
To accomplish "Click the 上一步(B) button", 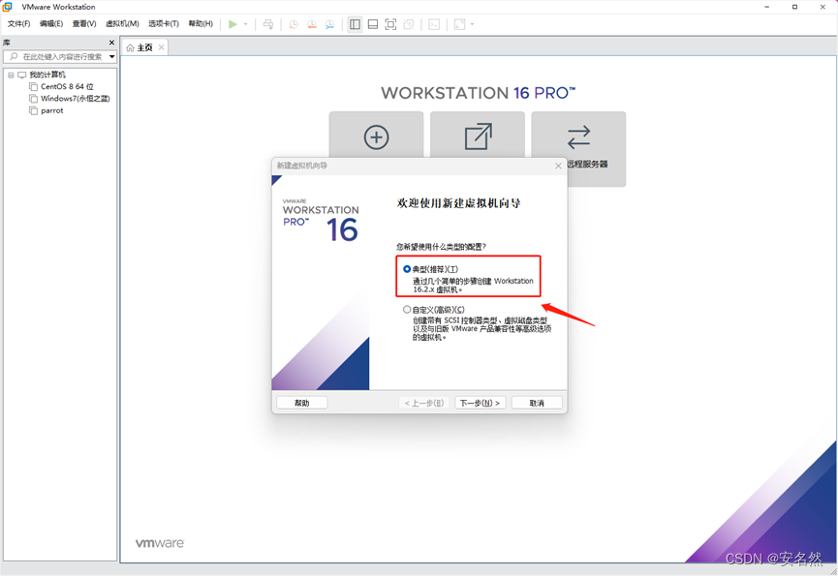I will click(423, 403).
